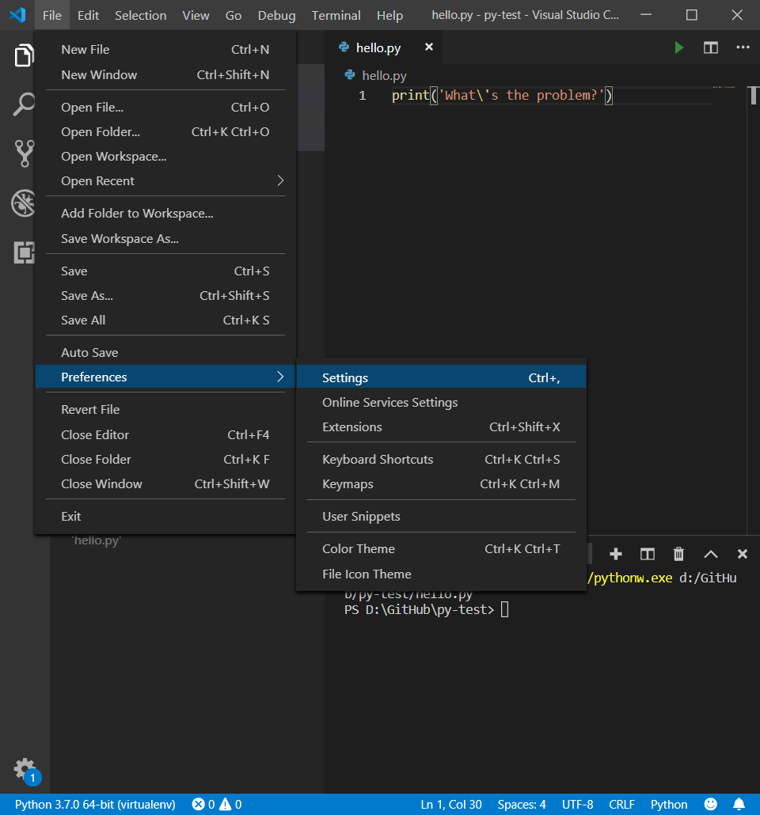Choose Open Folder... from menu

[165, 131]
